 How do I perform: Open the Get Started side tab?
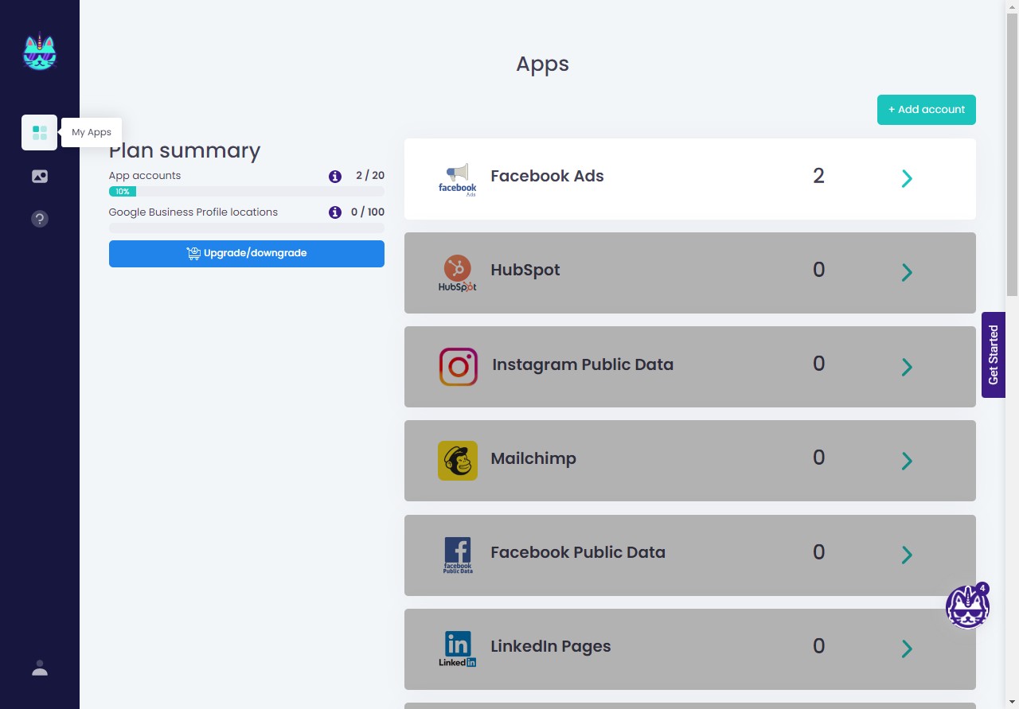[x=994, y=355]
